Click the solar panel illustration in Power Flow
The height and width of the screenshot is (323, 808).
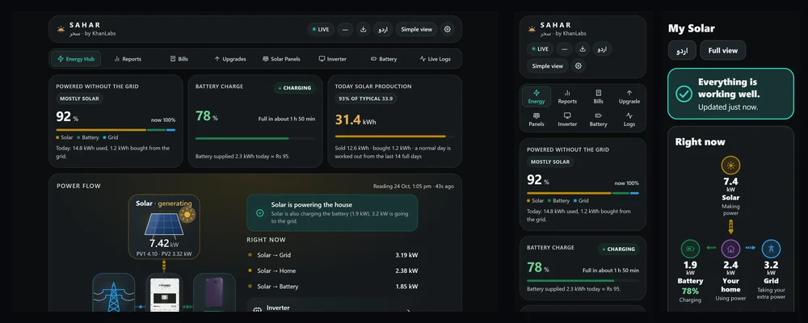(x=163, y=224)
